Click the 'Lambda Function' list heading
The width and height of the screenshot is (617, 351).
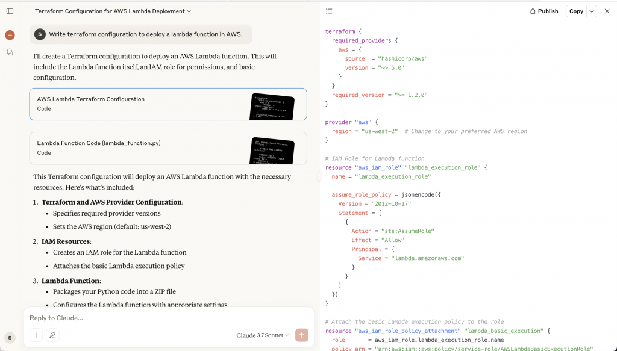(x=70, y=281)
